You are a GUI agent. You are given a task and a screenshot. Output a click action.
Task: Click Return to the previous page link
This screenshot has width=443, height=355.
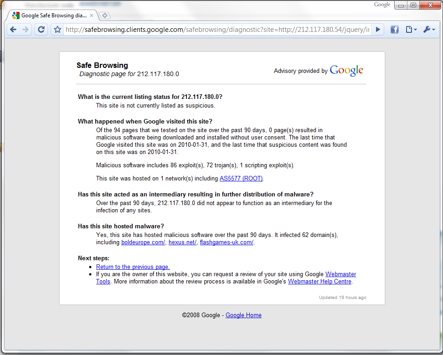tap(133, 267)
